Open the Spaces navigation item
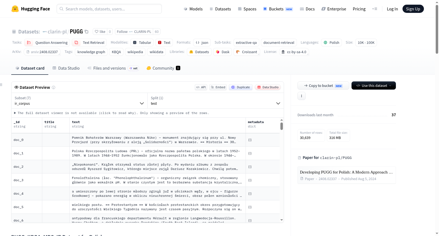Viewport: 439px width, 236px height. coord(247,9)
